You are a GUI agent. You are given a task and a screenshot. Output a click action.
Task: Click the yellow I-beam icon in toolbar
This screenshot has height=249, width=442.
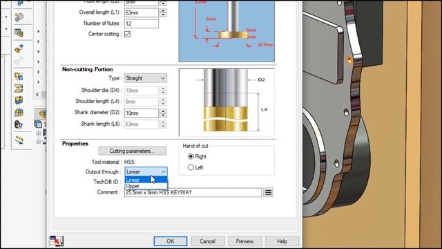point(19,89)
